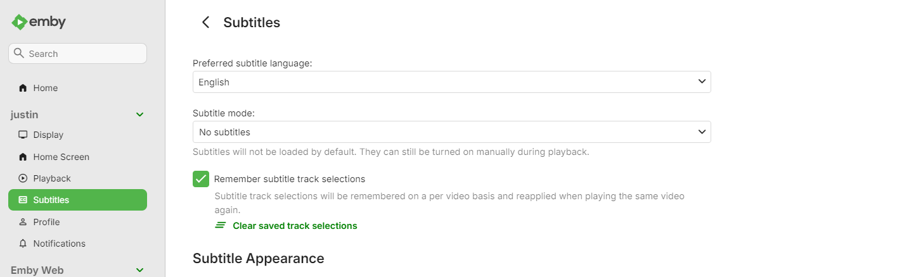Click the back arrow beside Subtitles heading

(205, 23)
